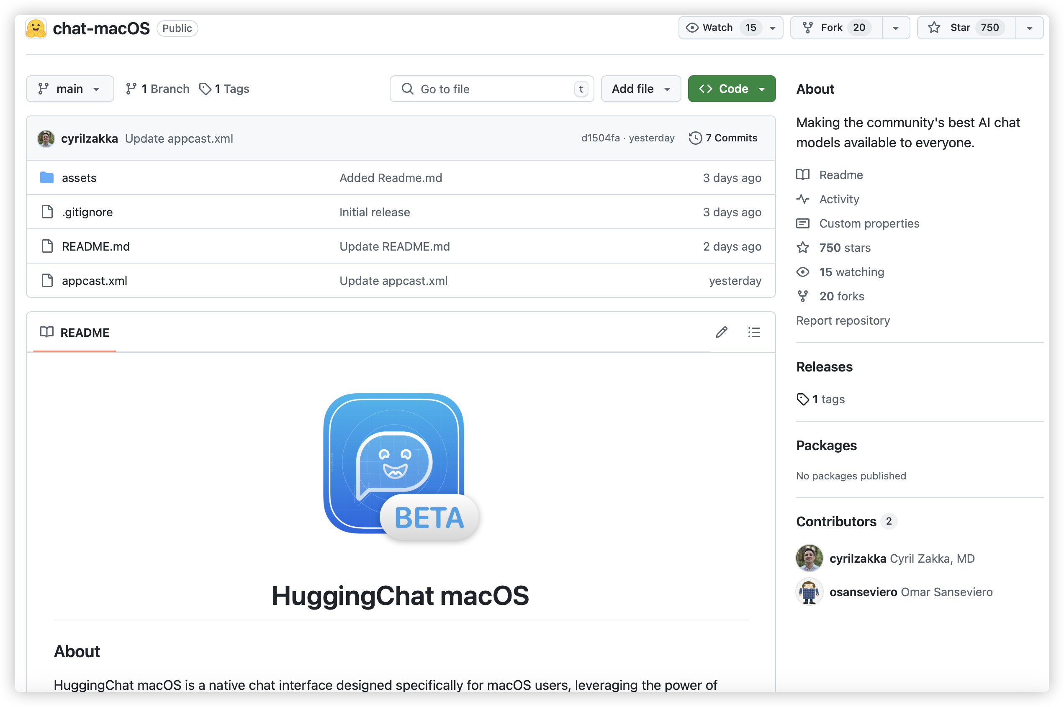
Task: Click the assets folder icon
Action: pyautogui.click(x=47, y=178)
